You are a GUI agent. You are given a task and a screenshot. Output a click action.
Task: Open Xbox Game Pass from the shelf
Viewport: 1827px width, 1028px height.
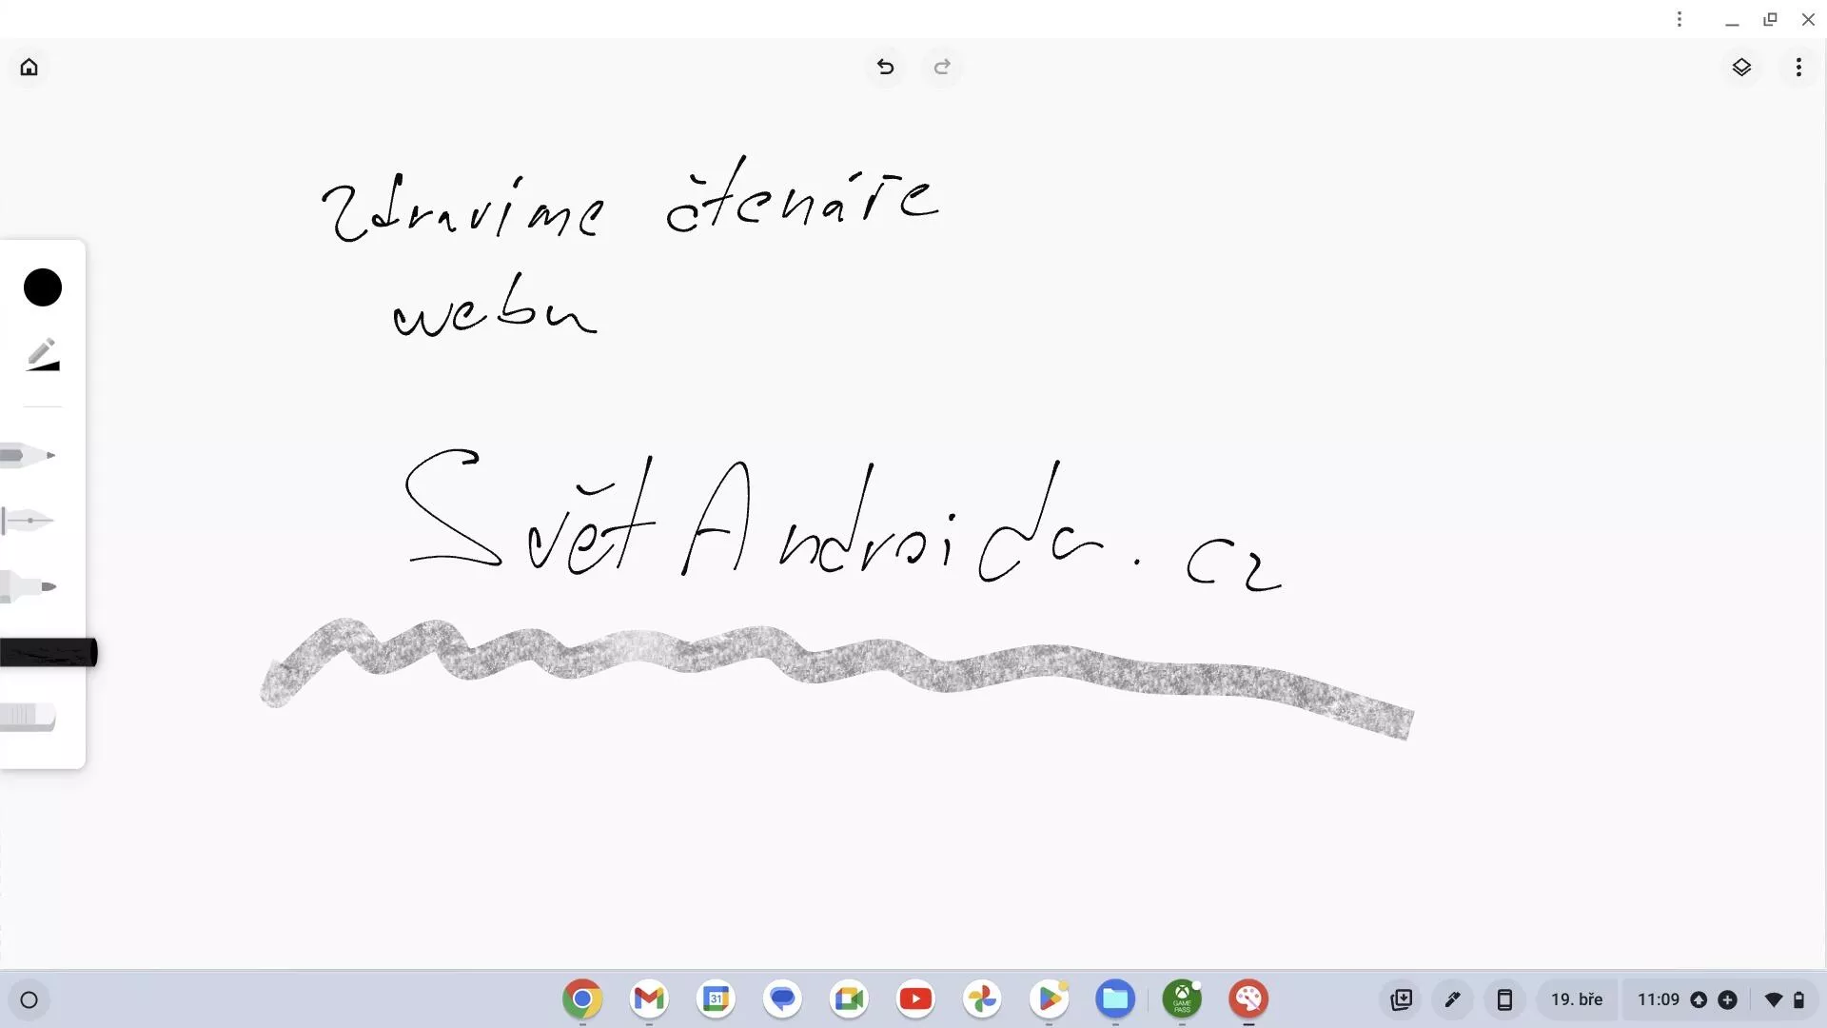pos(1182,999)
